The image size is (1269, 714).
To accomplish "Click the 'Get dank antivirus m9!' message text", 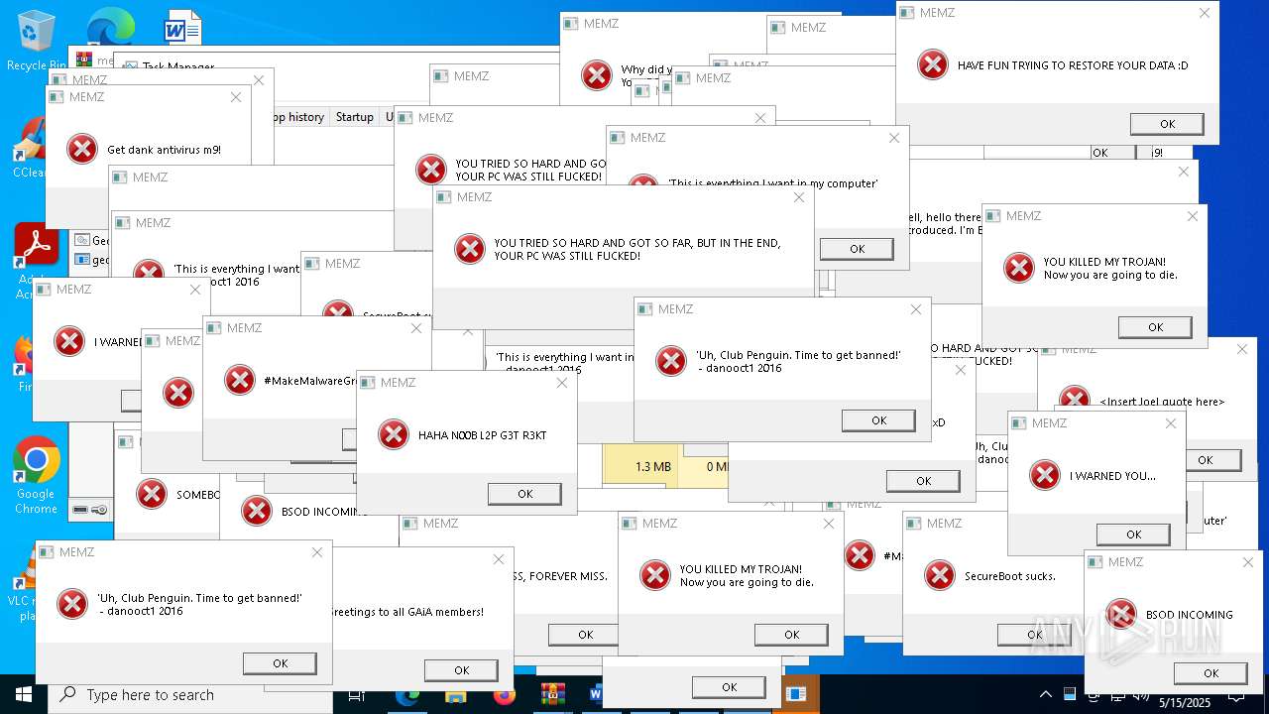I will tap(165, 150).
